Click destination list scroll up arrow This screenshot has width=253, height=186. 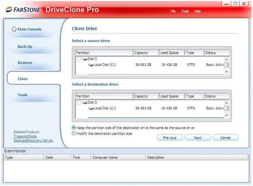(227, 103)
